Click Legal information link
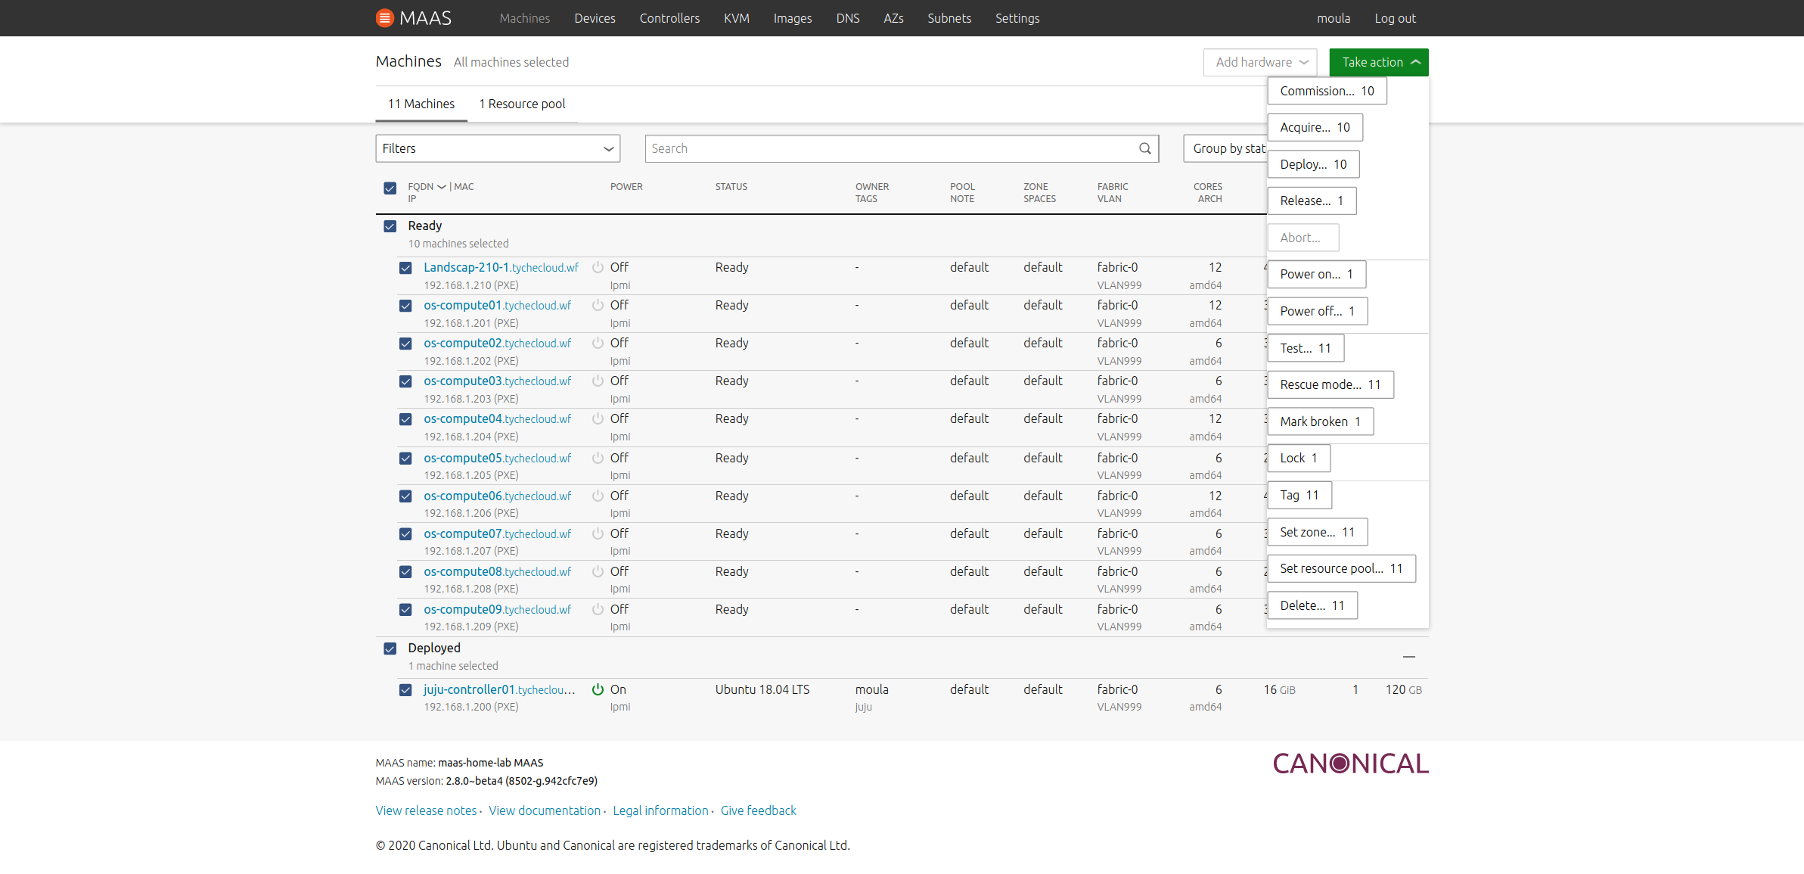 pyautogui.click(x=660, y=810)
